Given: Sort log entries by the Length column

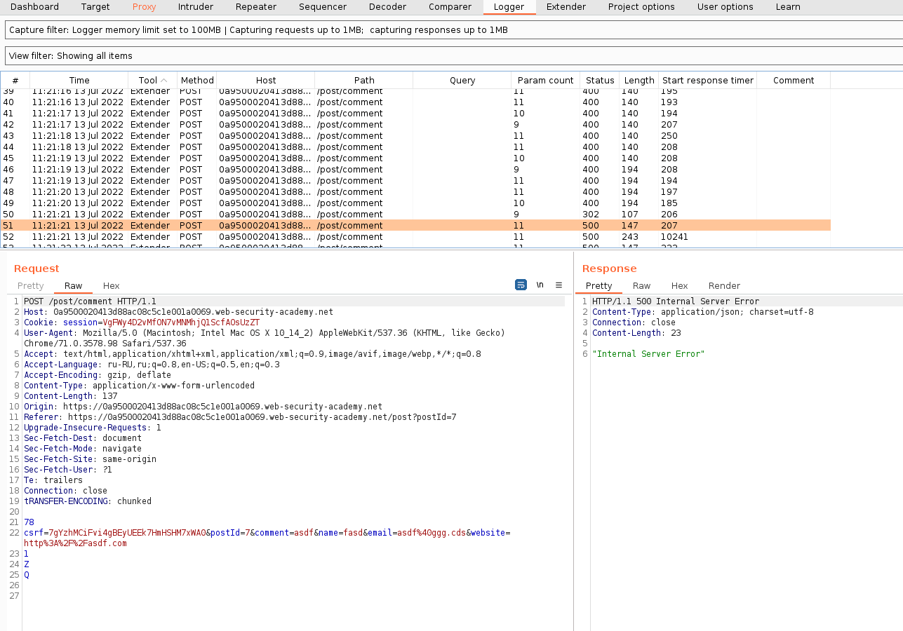Looking at the screenshot, I should 638,81.
